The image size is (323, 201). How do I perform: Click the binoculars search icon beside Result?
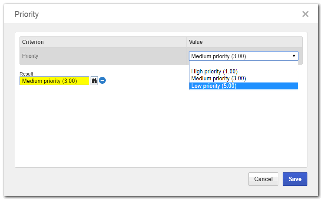(94, 81)
